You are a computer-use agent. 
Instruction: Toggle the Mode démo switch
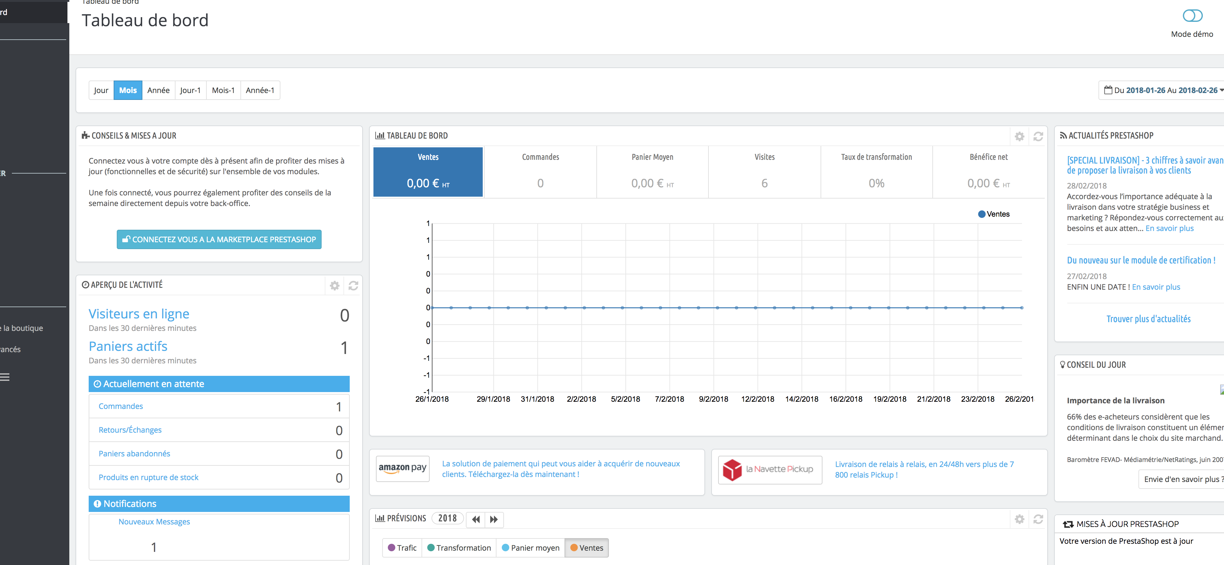(x=1192, y=16)
